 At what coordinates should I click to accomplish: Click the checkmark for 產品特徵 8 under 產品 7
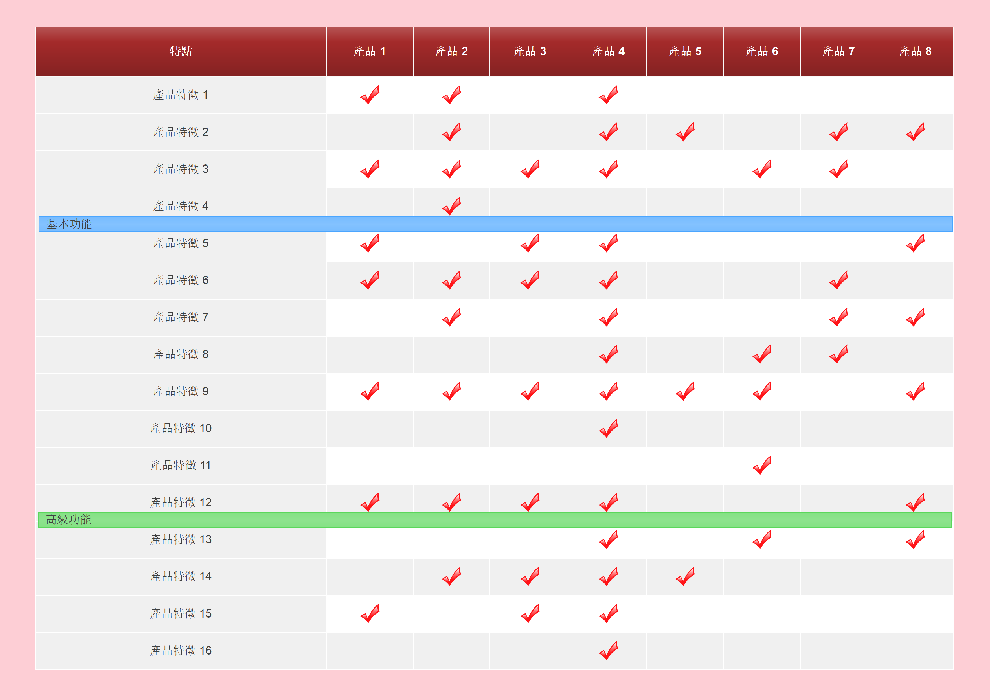838,354
